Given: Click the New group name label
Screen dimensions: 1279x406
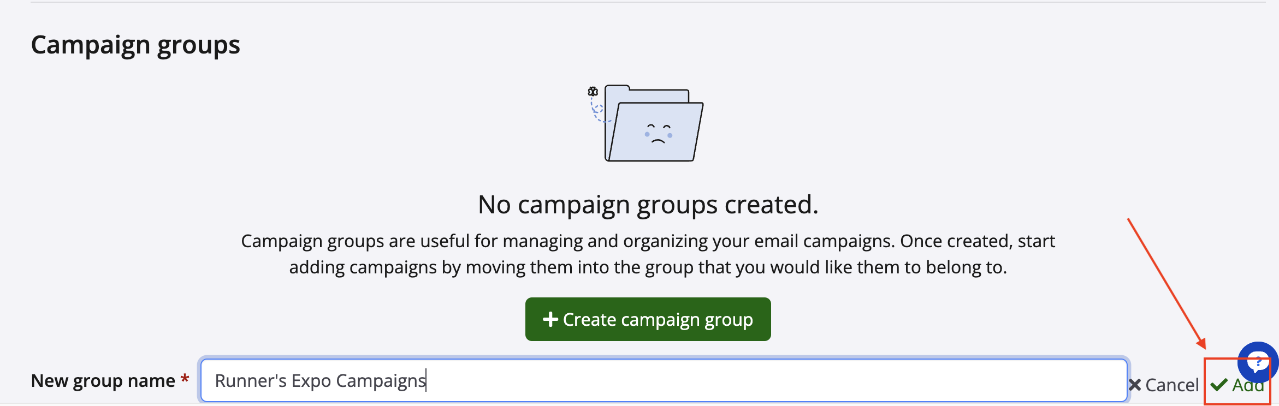Looking at the screenshot, I should click(x=103, y=381).
